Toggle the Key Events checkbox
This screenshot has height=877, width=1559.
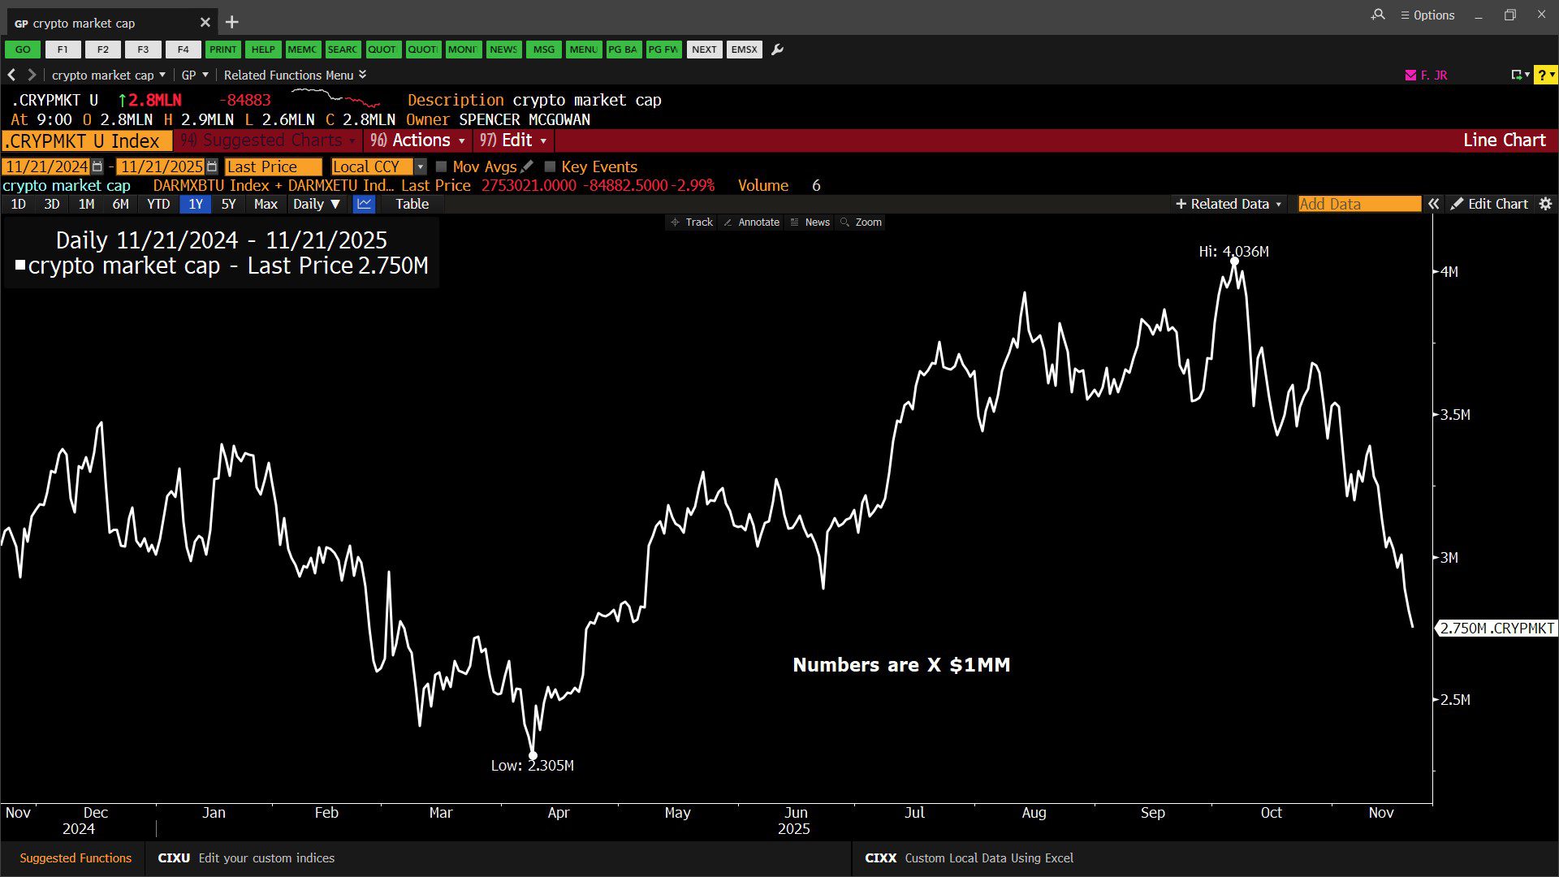550,166
